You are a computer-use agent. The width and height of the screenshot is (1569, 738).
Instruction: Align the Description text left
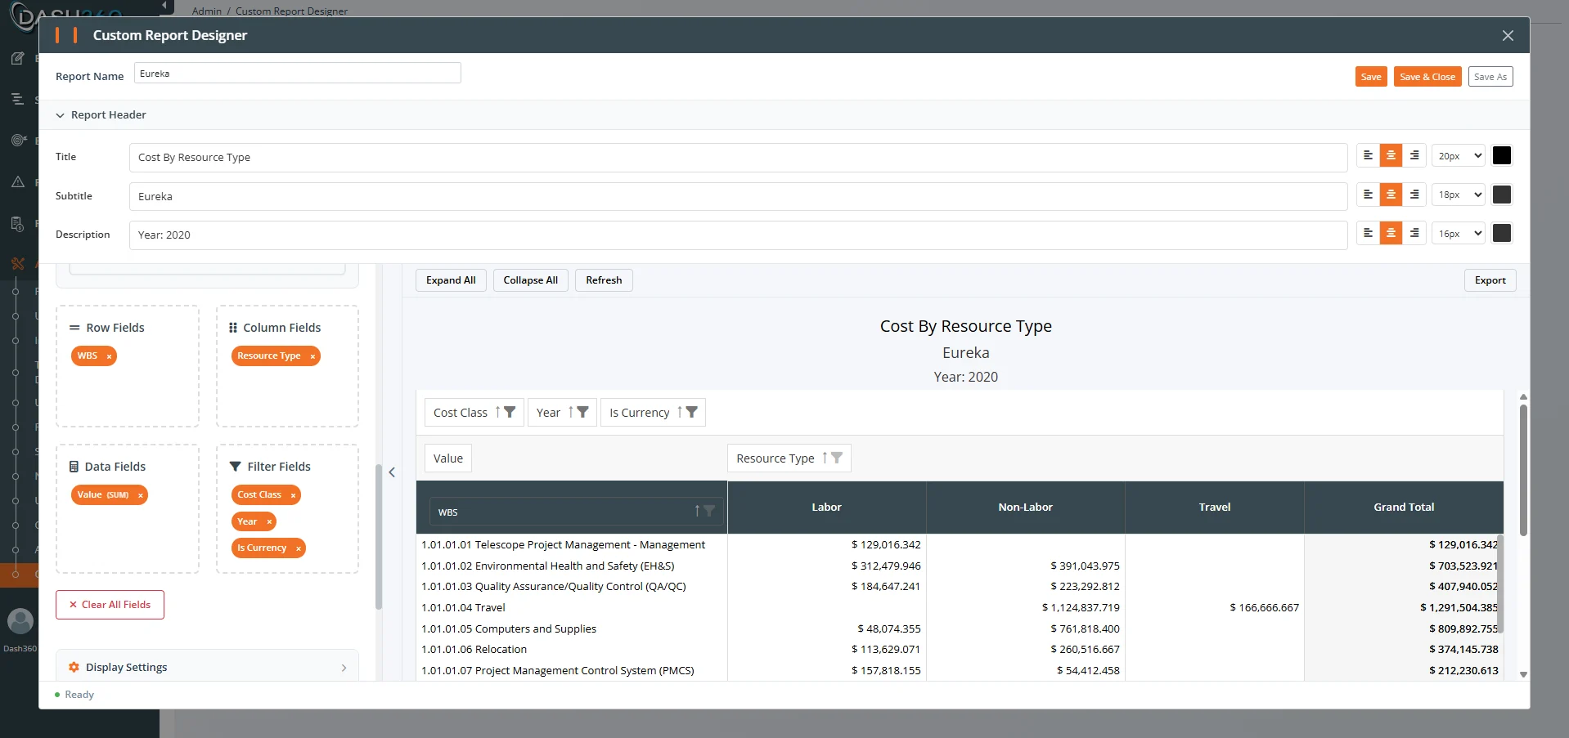click(x=1368, y=233)
